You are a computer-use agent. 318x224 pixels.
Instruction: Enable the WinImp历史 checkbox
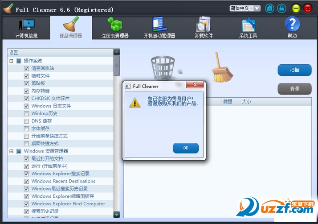[x=26, y=113]
